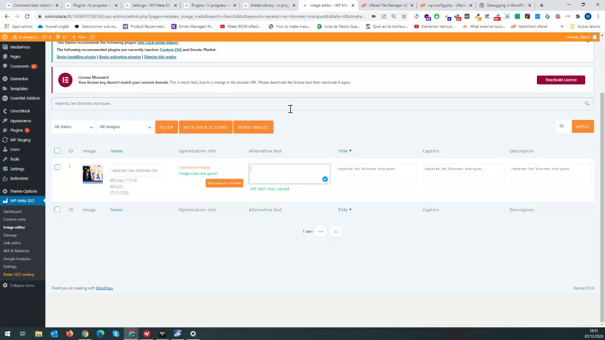Click Edit meta in content button
The width and height of the screenshot is (605, 340).
pyautogui.click(x=225, y=183)
